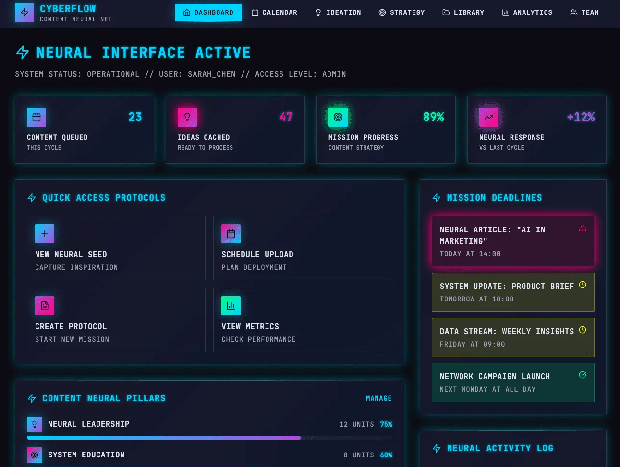
Task: Click the 23 Content Queued value
Action: [x=135, y=117]
